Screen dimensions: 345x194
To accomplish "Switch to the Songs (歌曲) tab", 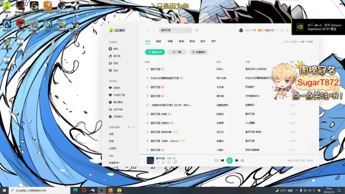I will (147, 41).
